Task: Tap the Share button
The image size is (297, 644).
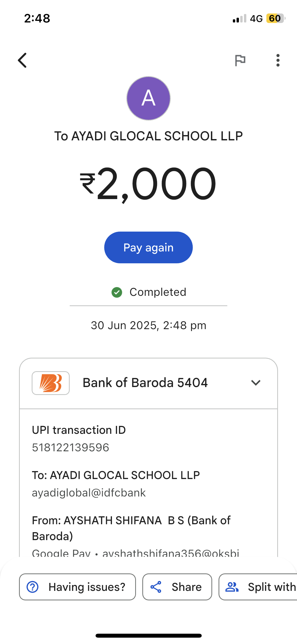Action: point(177,587)
